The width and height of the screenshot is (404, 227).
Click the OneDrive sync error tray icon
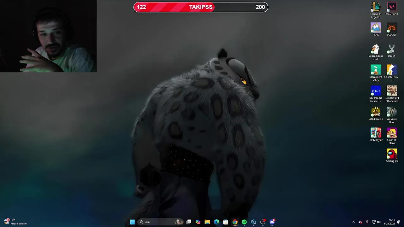point(360,222)
